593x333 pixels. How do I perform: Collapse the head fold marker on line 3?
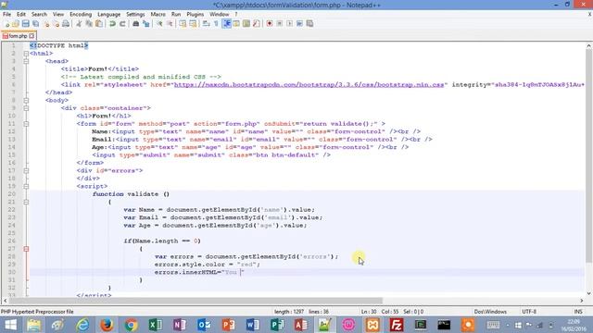pos(26,61)
